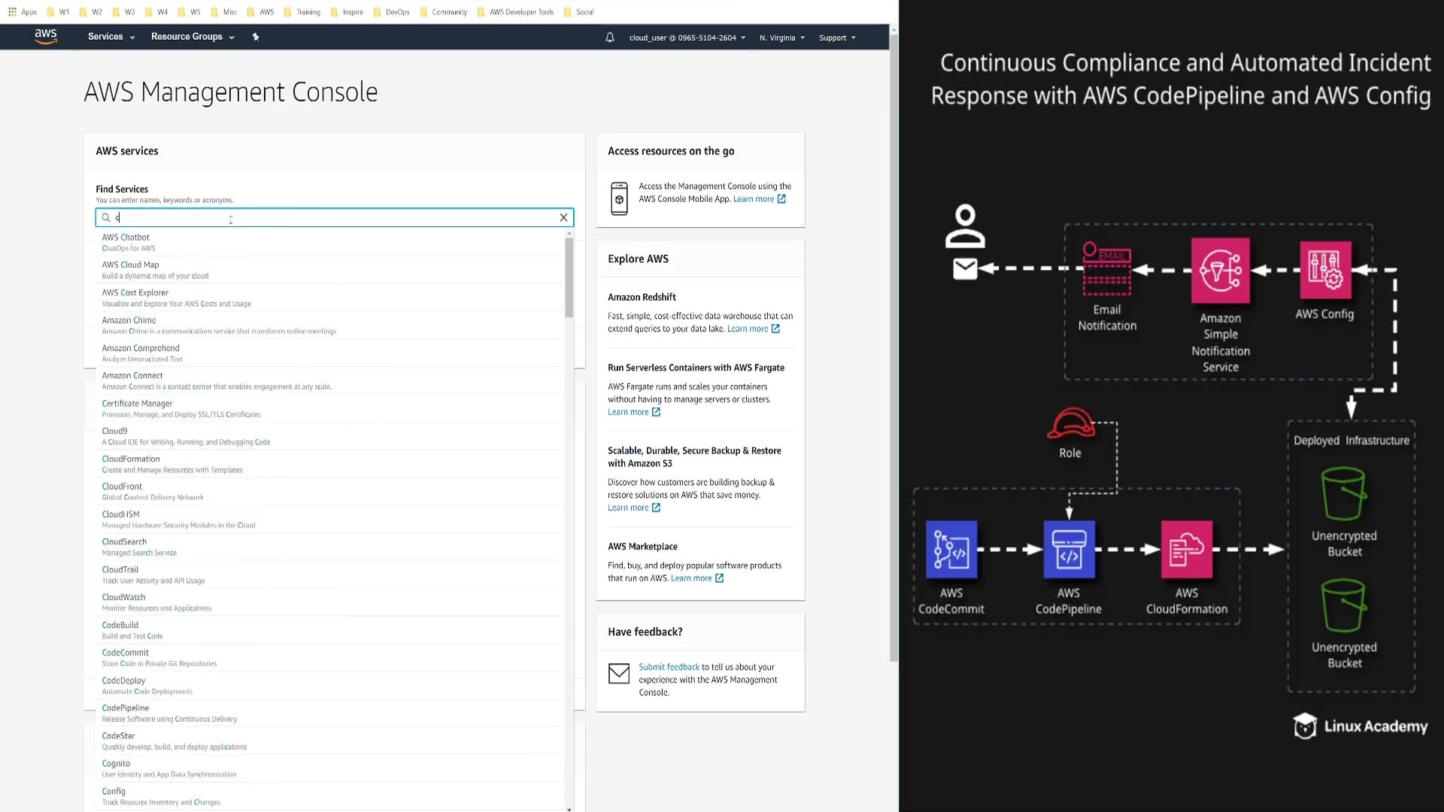Click the mobile phone icon under Access resources

pos(619,198)
